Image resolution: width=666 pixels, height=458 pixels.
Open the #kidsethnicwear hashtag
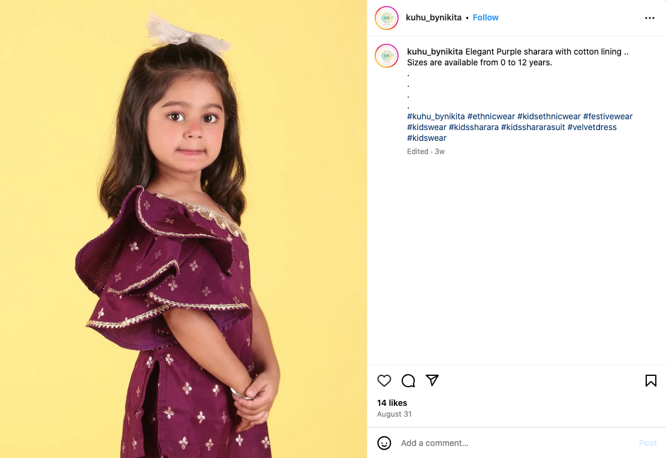pos(549,116)
